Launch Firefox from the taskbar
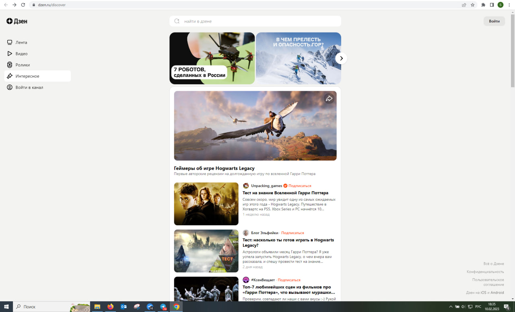Viewport: 515px width, 312px height. coord(110,306)
